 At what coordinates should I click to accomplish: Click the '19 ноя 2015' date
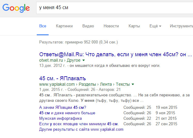(167, 108)
